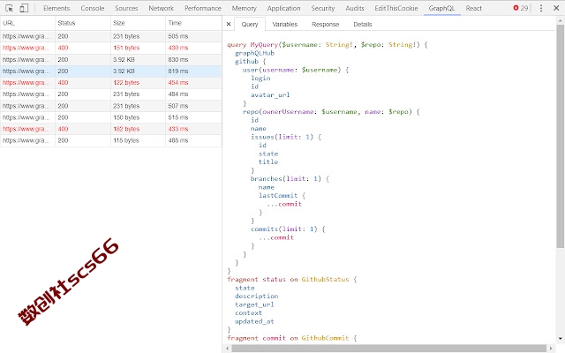Image resolution: width=565 pixels, height=353 pixels.
Task: Select the request taking 507 ms
Action: (x=110, y=106)
